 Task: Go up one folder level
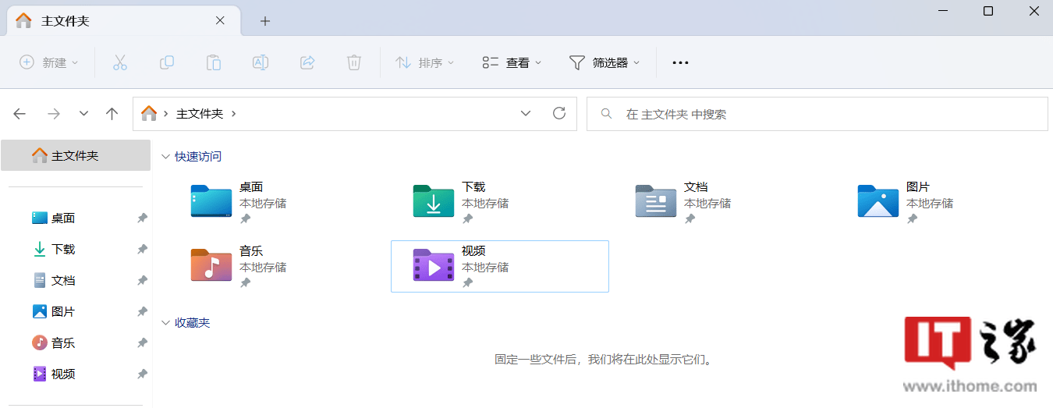(x=112, y=114)
